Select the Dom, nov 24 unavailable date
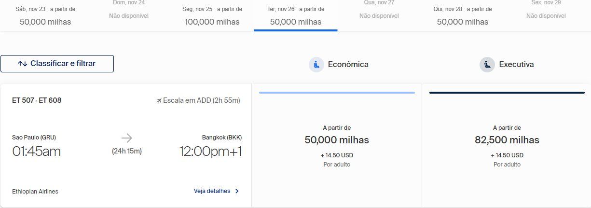The image size is (591, 208). [129, 10]
